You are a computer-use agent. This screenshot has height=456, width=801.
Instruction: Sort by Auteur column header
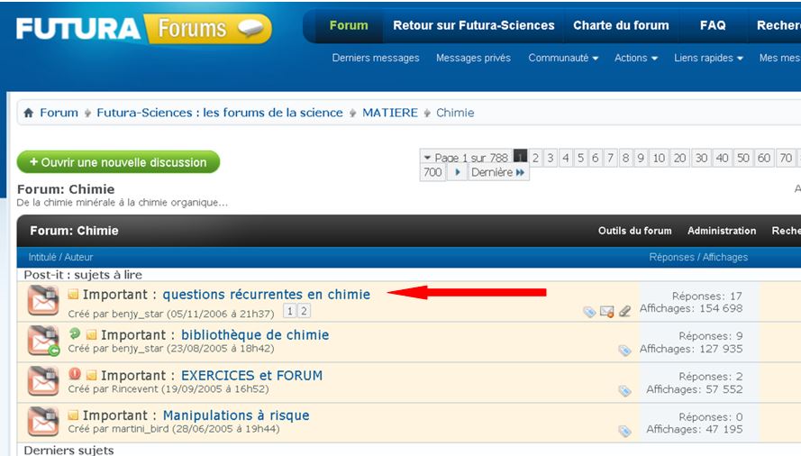78,257
